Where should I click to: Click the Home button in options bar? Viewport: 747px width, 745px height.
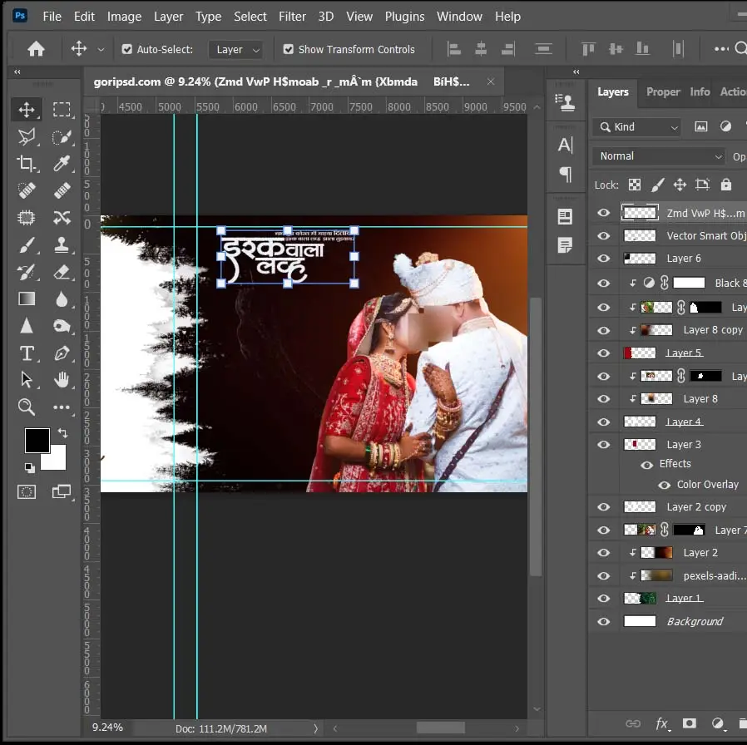coord(36,49)
